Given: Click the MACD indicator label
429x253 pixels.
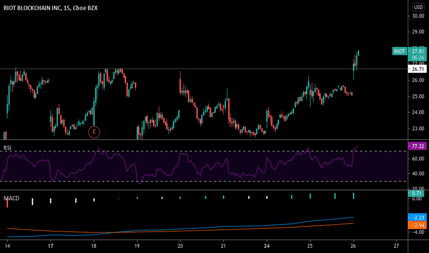Looking at the screenshot, I should pyautogui.click(x=12, y=198).
